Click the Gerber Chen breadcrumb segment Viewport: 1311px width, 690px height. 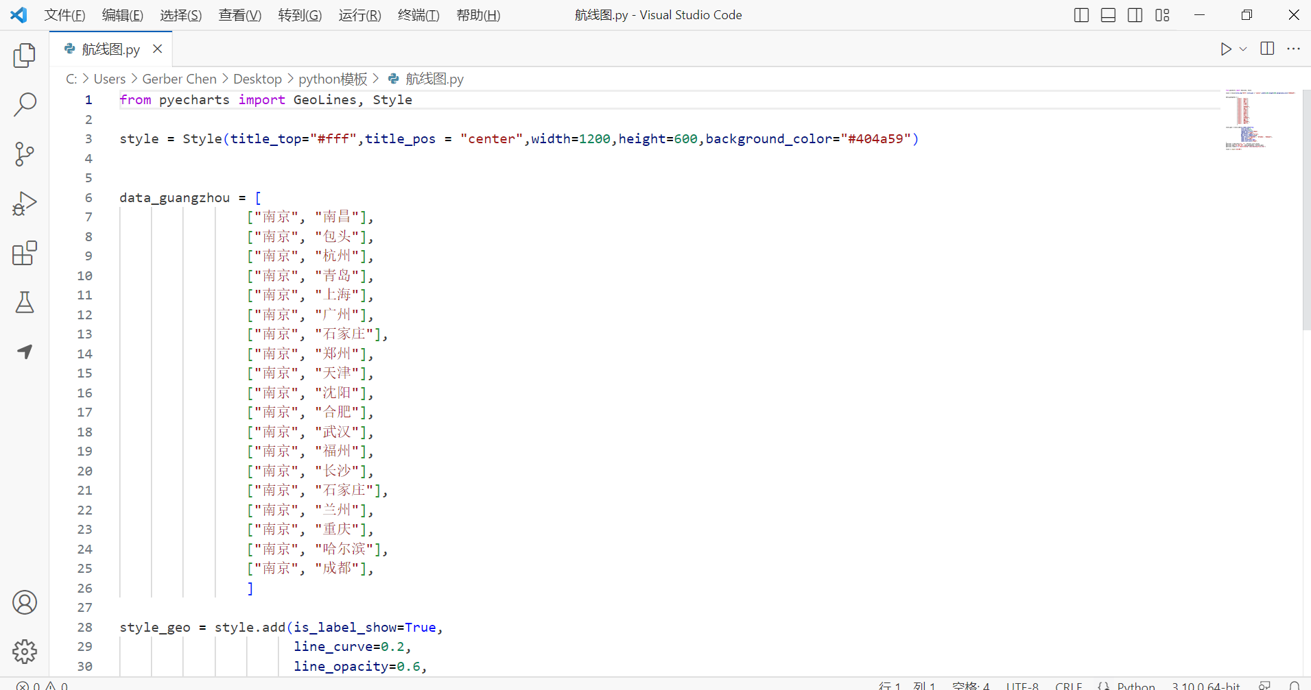click(x=179, y=79)
